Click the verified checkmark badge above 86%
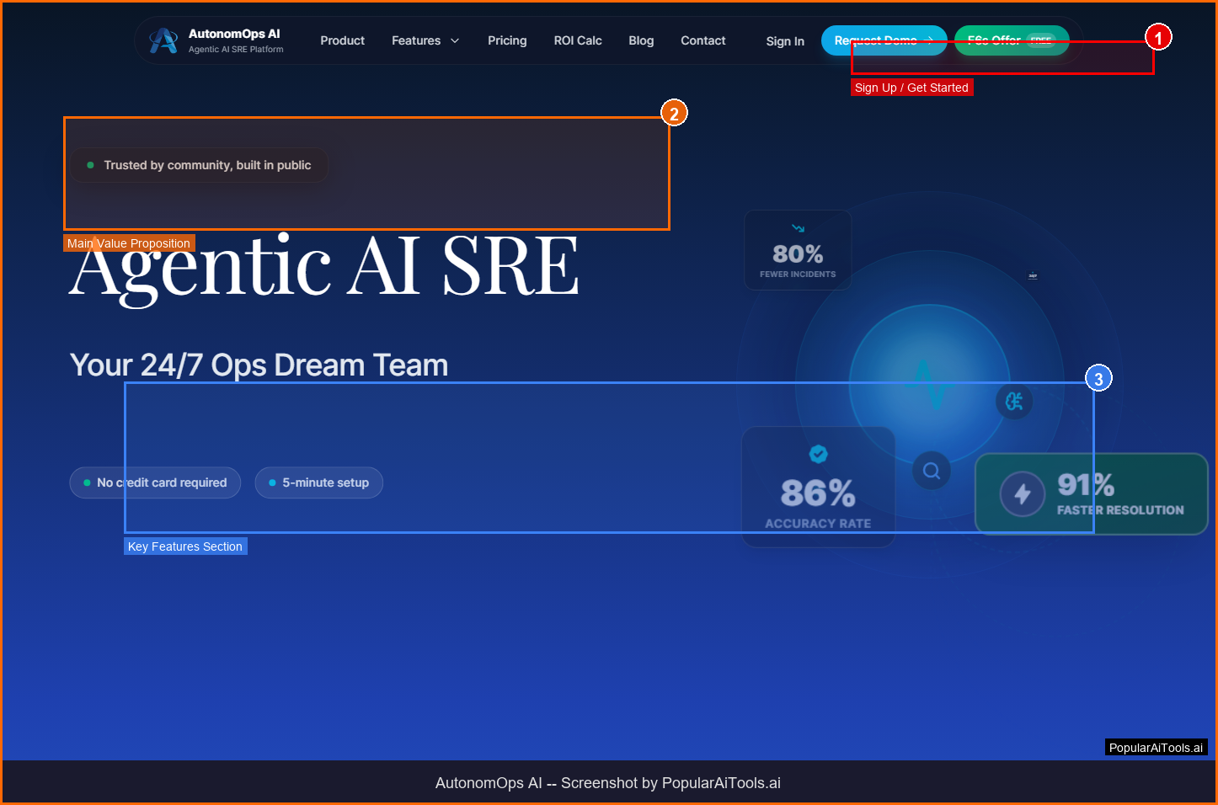 coord(818,454)
